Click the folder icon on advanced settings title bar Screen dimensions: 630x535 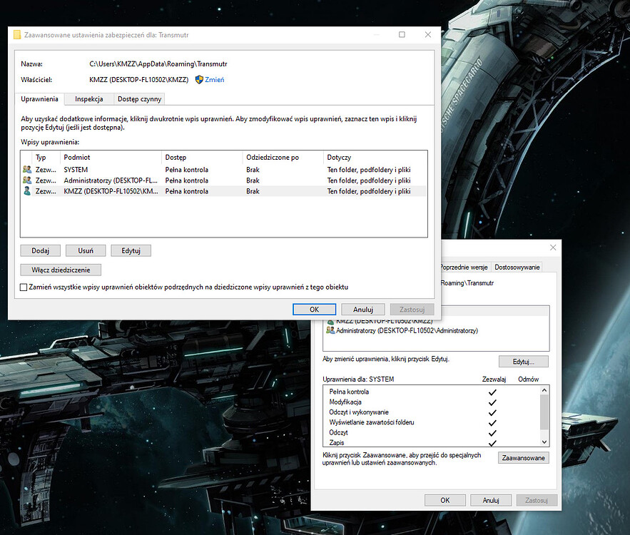tap(16, 34)
